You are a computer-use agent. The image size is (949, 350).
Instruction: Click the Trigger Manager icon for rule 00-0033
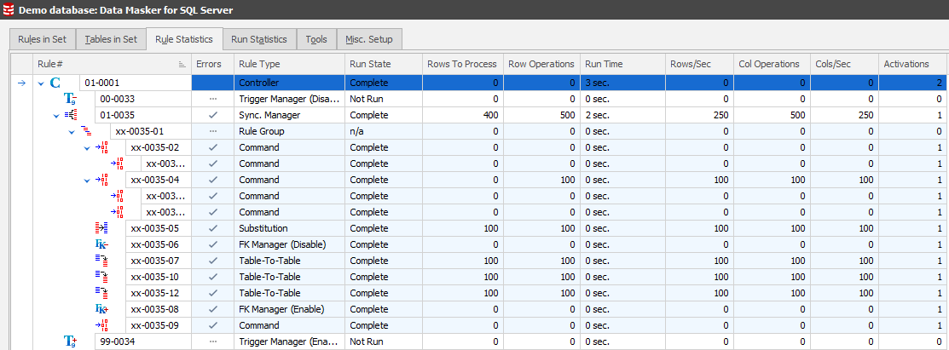(x=71, y=99)
